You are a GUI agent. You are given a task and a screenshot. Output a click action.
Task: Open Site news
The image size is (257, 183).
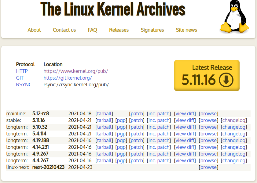(x=186, y=30)
